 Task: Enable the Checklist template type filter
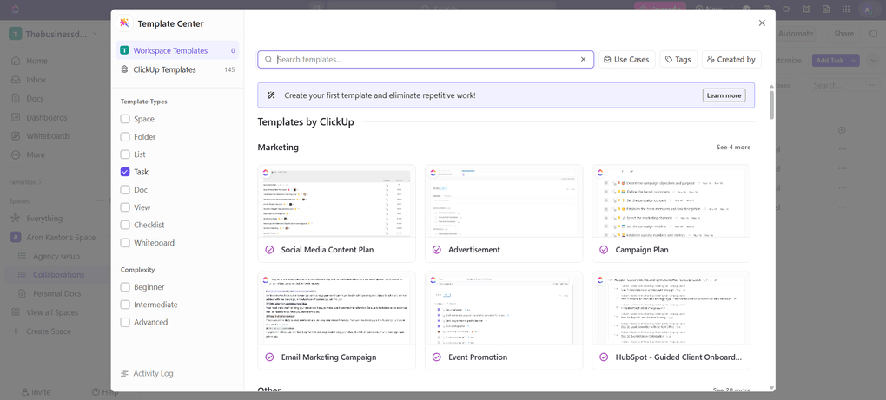tap(125, 225)
